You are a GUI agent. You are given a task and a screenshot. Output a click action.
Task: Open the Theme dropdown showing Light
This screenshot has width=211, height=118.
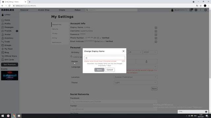[136, 83]
